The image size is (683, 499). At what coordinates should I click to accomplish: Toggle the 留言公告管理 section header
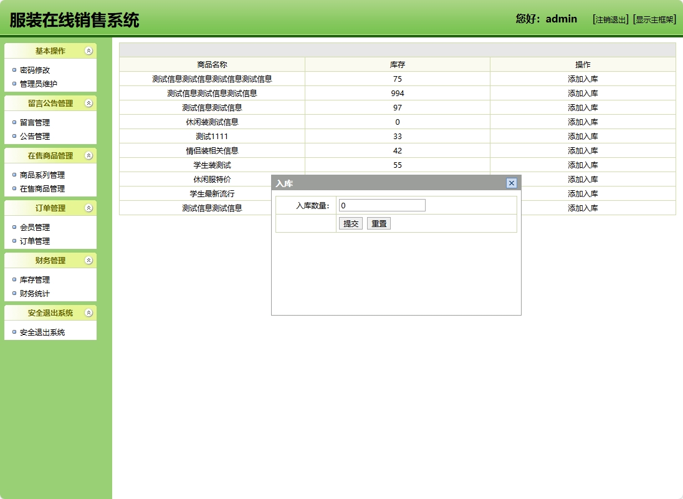pyautogui.click(x=50, y=103)
